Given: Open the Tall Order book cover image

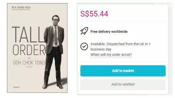Looking at the screenshot, I should pos(37,48).
